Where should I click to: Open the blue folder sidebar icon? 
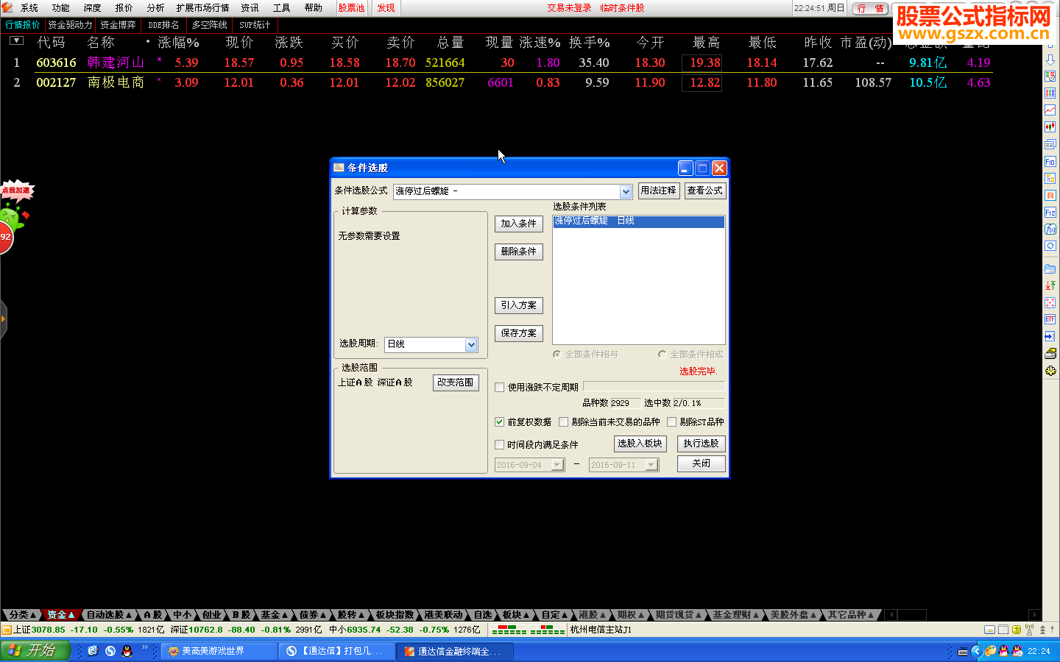click(x=1050, y=268)
